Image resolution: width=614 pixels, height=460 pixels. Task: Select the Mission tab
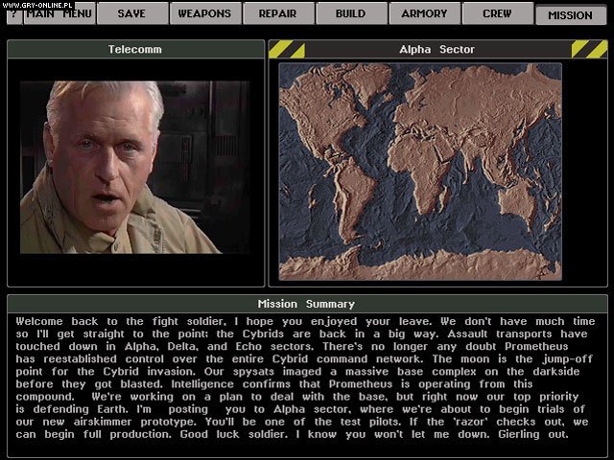pos(570,14)
